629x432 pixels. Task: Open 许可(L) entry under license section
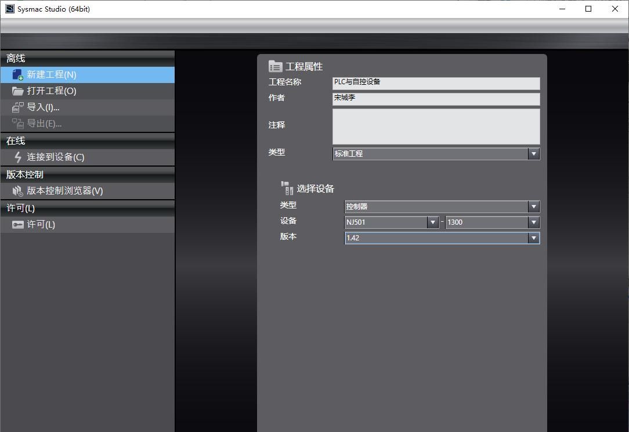coord(88,225)
